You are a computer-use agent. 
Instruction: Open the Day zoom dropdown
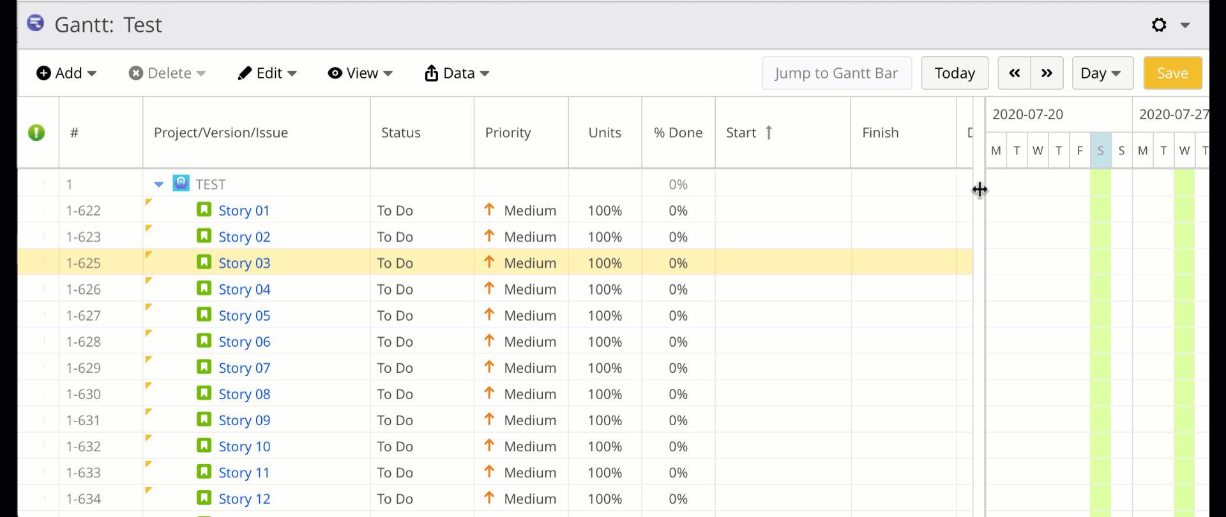[1102, 73]
